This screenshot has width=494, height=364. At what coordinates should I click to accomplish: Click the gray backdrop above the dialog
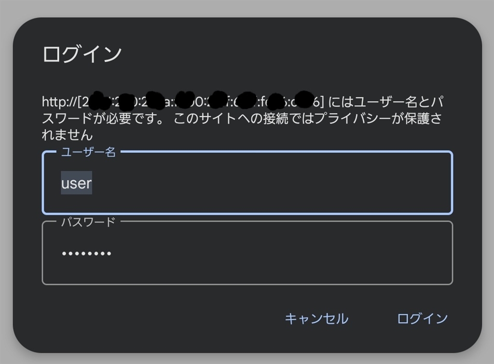coord(247,8)
